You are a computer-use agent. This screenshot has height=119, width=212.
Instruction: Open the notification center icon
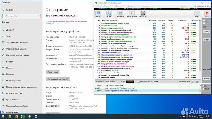pos(208,116)
